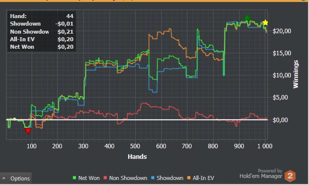The image size is (309, 185).
Task: Click the $20,00 y-axis label
Action: click(x=282, y=31)
